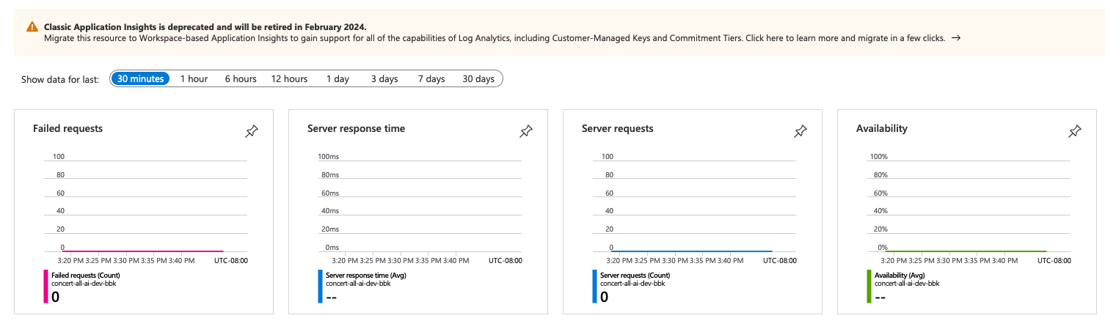1105x321 pixels.
Task: Pin the Server requests chart
Action: tap(801, 131)
